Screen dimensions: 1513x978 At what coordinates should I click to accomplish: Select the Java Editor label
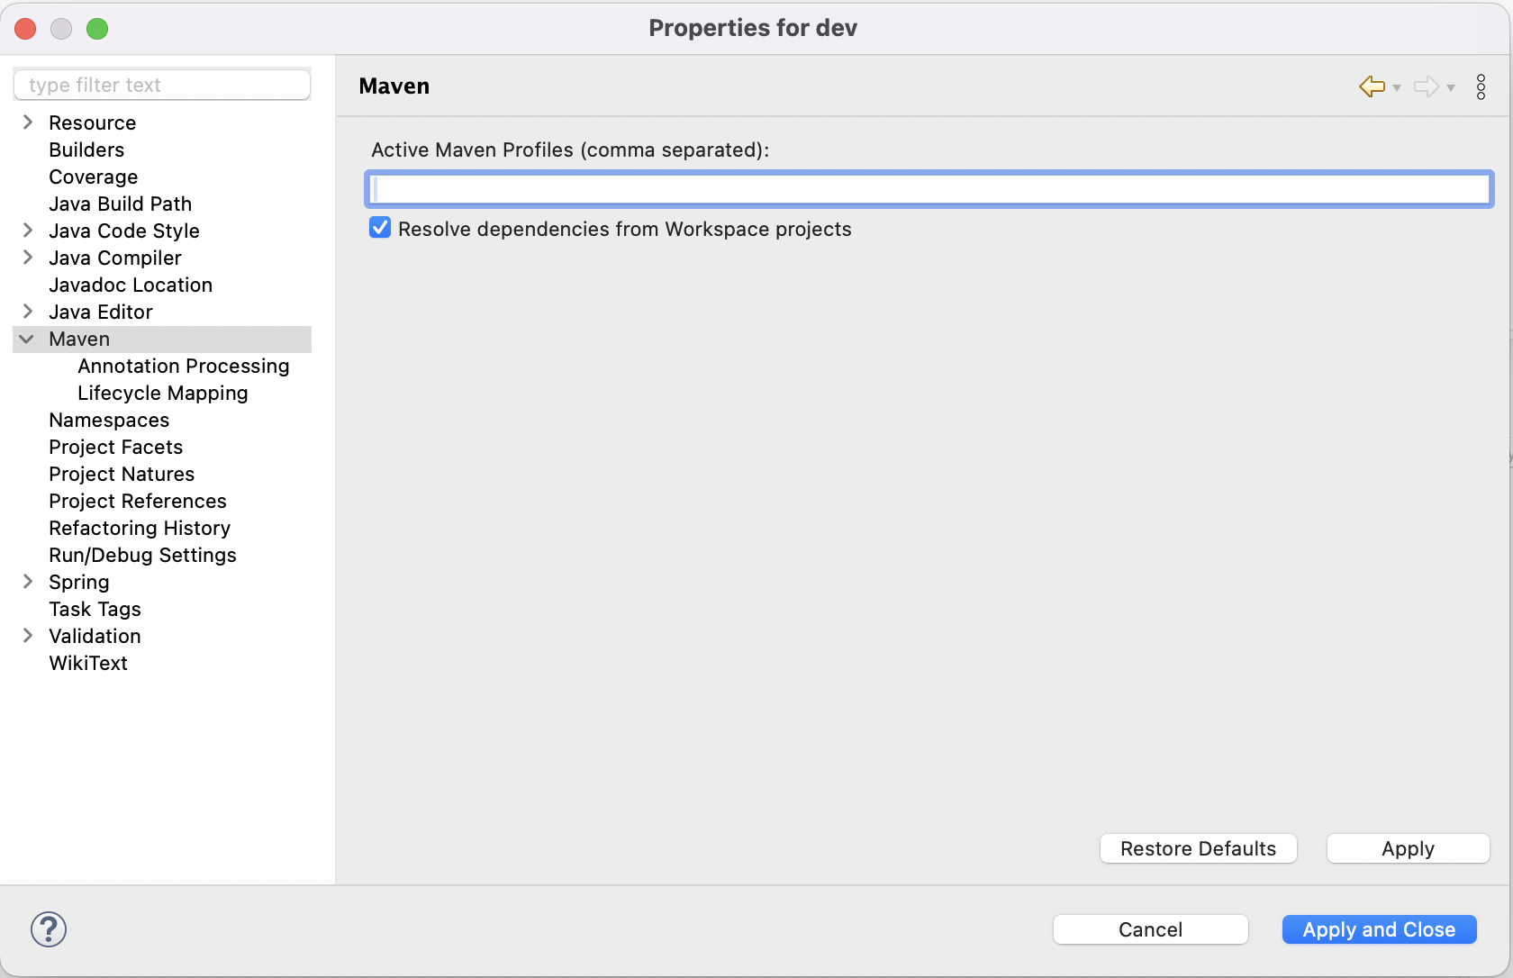pyautogui.click(x=101, y=312)
